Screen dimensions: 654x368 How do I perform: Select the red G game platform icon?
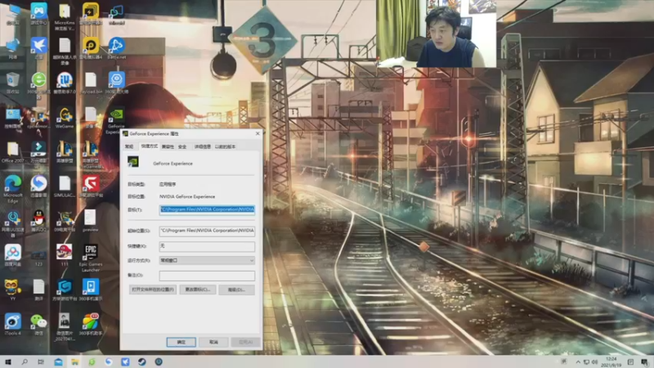click(x=91, y=186)
